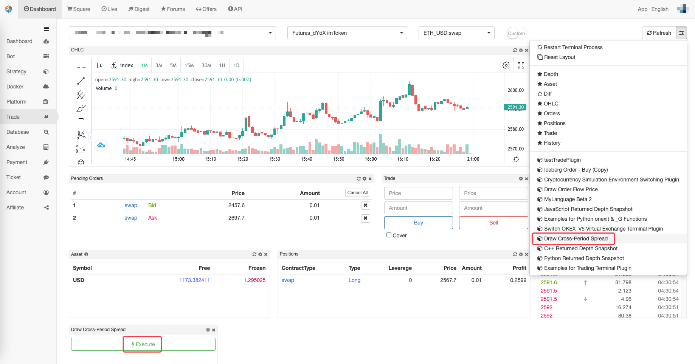Refresh the Asset panel

[x=254, y=254]
